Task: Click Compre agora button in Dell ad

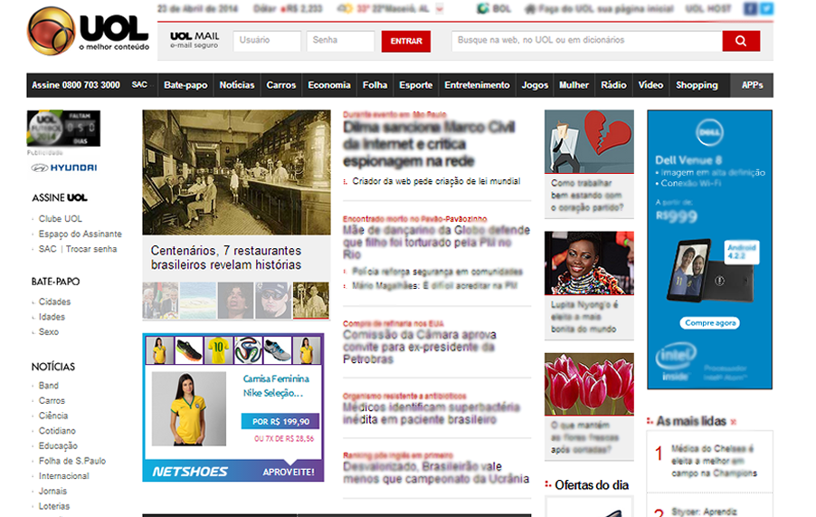Action: 710,323
